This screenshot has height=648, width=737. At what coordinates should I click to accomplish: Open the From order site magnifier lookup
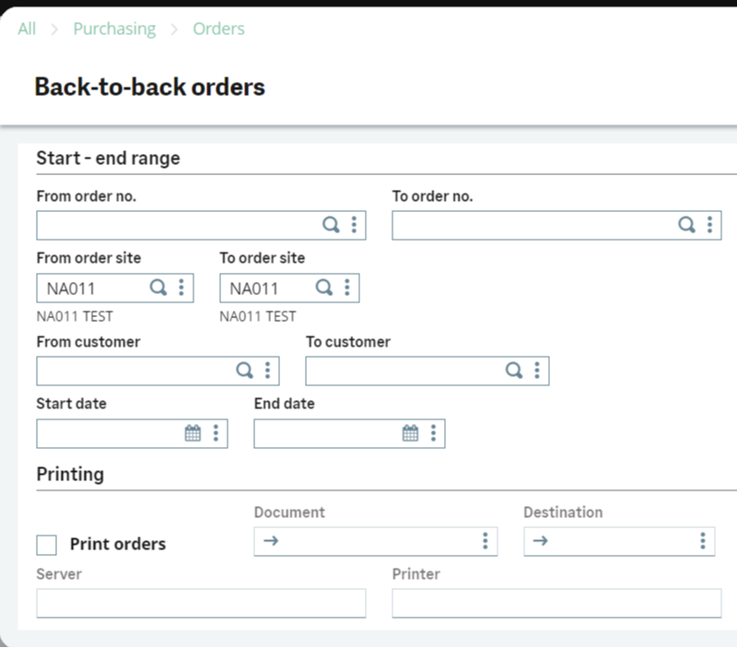pyautogui.click(x=159, y=287)
